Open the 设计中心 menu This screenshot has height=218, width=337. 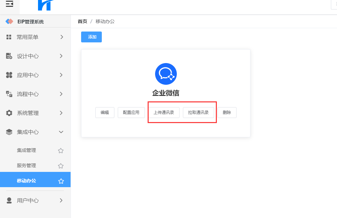tap(35, 56)
